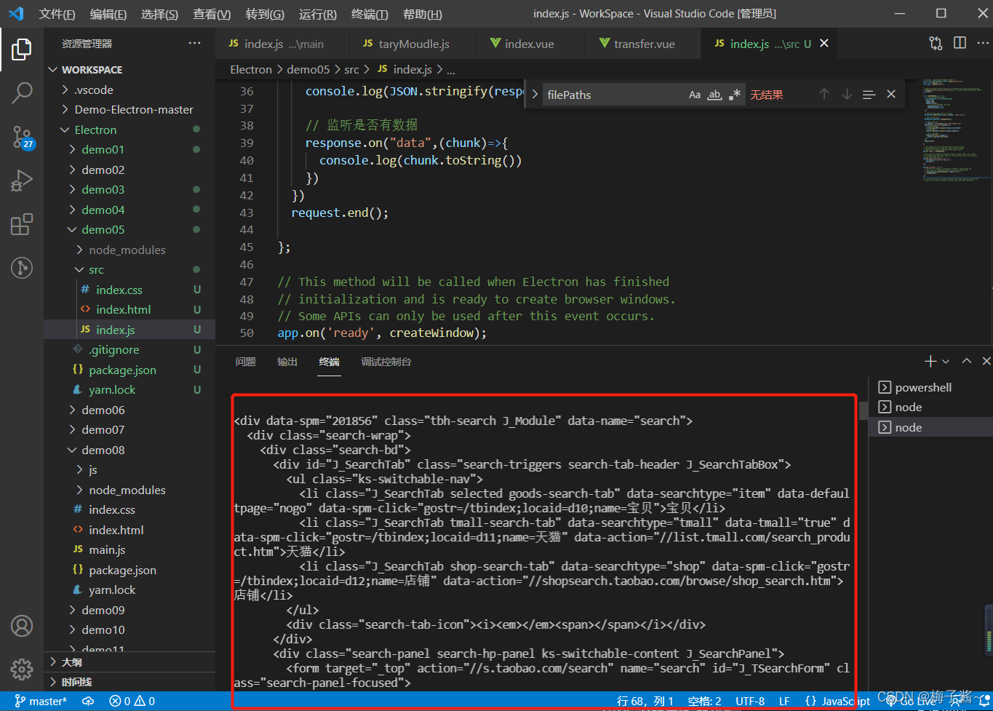
Task: Open the 终端(T) menu
Action: (x=370, y=14)
